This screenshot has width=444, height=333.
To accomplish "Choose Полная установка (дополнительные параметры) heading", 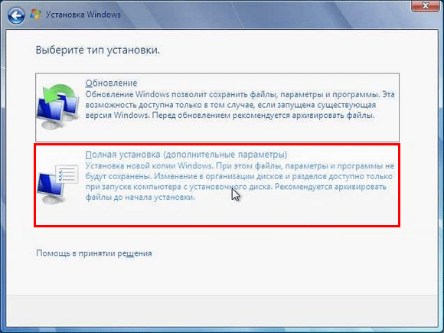I will tap(186, 155).
